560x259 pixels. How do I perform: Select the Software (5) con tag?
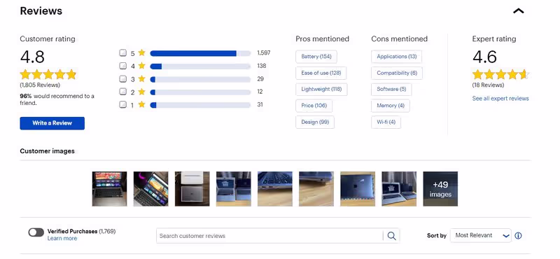(391, 90)
